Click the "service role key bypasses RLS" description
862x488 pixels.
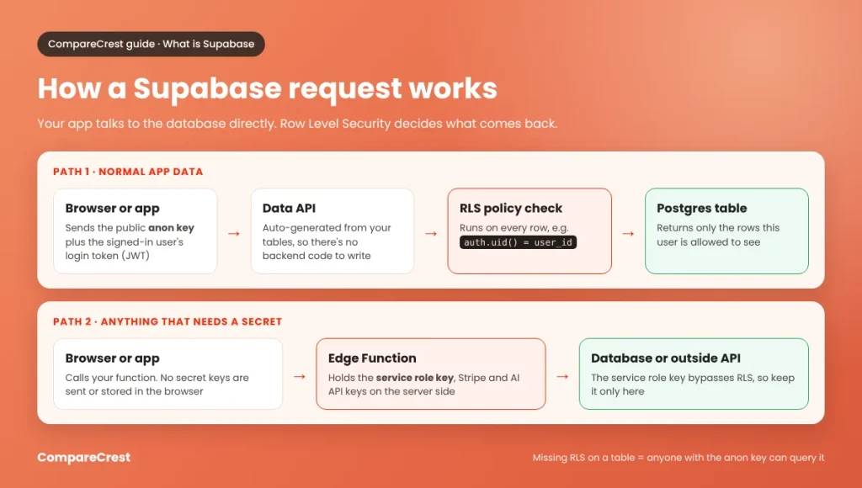click(x=693, y=385)
